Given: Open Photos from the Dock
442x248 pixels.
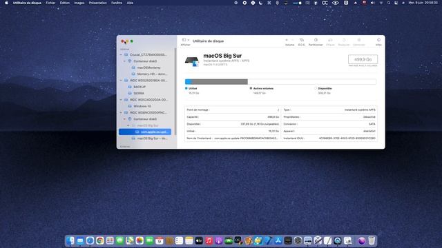Looking at the screenshot, I should [140, 240].
